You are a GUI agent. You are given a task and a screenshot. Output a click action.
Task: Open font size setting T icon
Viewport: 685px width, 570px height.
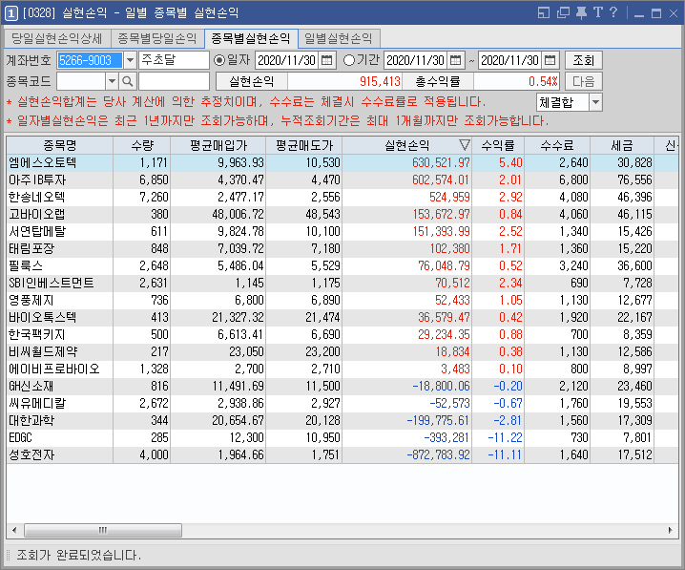[597, 12]
